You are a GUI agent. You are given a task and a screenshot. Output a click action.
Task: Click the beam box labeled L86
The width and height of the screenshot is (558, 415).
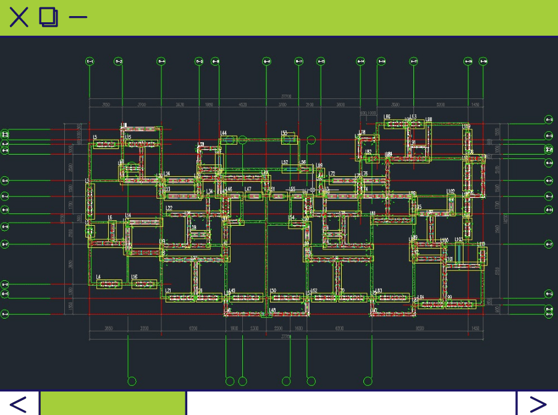(x=395, y=124)
